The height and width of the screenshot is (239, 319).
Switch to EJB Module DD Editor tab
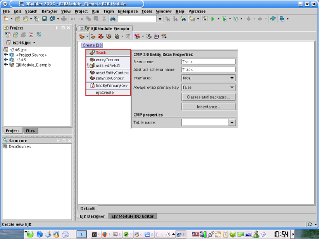coord(132,216)
